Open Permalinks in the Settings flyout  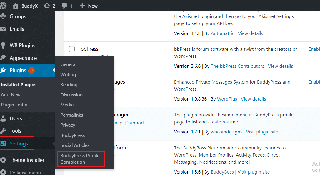click(71, 115)
